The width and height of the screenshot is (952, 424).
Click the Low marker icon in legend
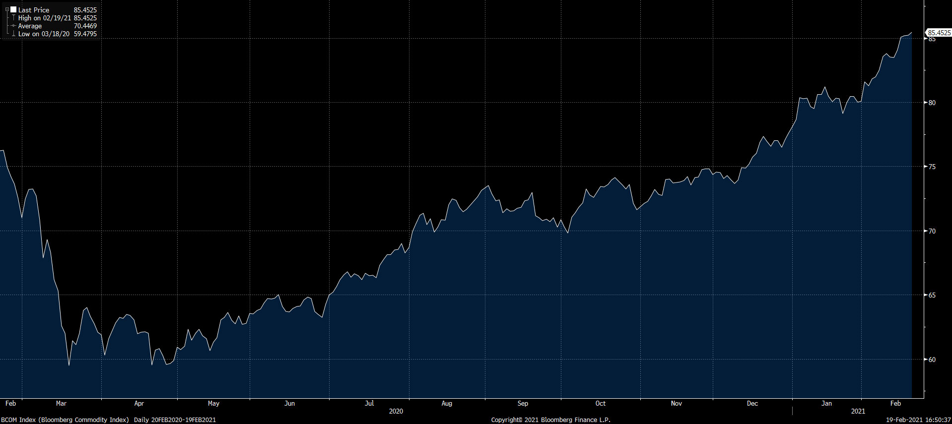[13, 34]
